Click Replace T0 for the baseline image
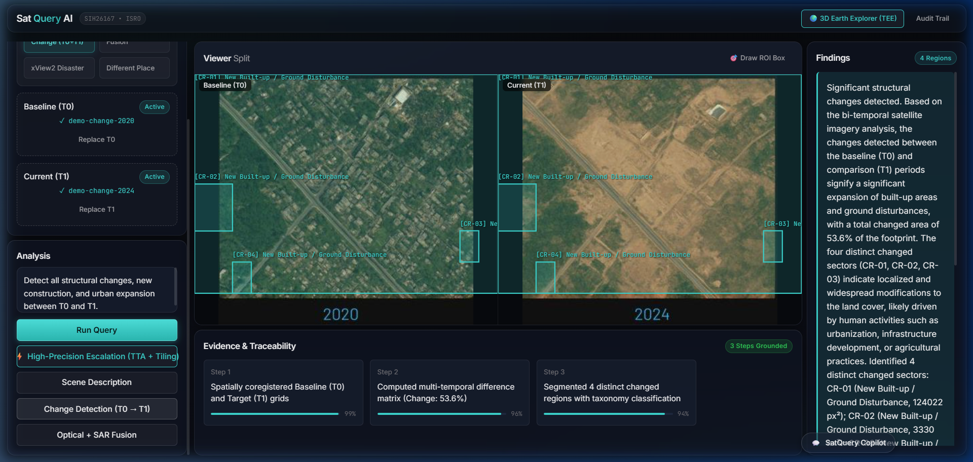This screenshot has height=462, width=973. [97, 139]
